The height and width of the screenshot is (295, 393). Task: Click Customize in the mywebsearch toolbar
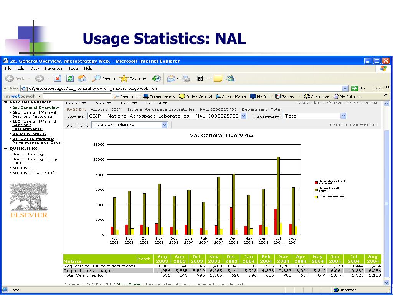[316, 96]
